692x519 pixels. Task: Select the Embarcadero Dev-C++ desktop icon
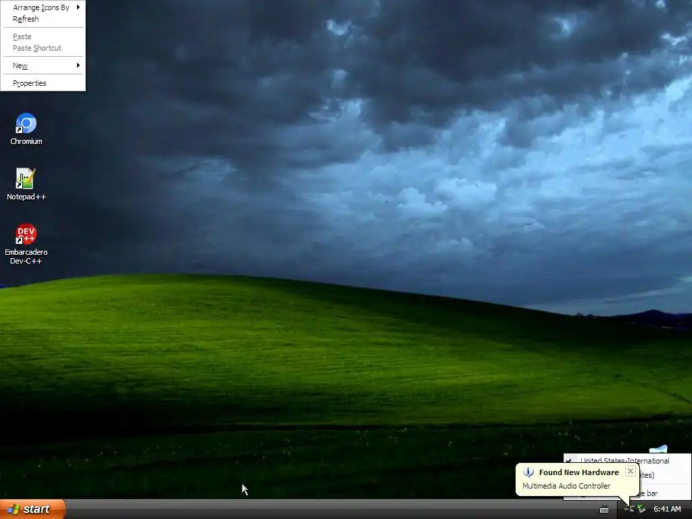click(x=26, y=234)
